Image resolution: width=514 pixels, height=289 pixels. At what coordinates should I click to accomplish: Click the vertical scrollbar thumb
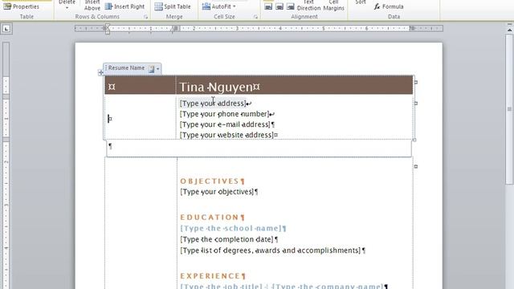[x=509, y=108]
